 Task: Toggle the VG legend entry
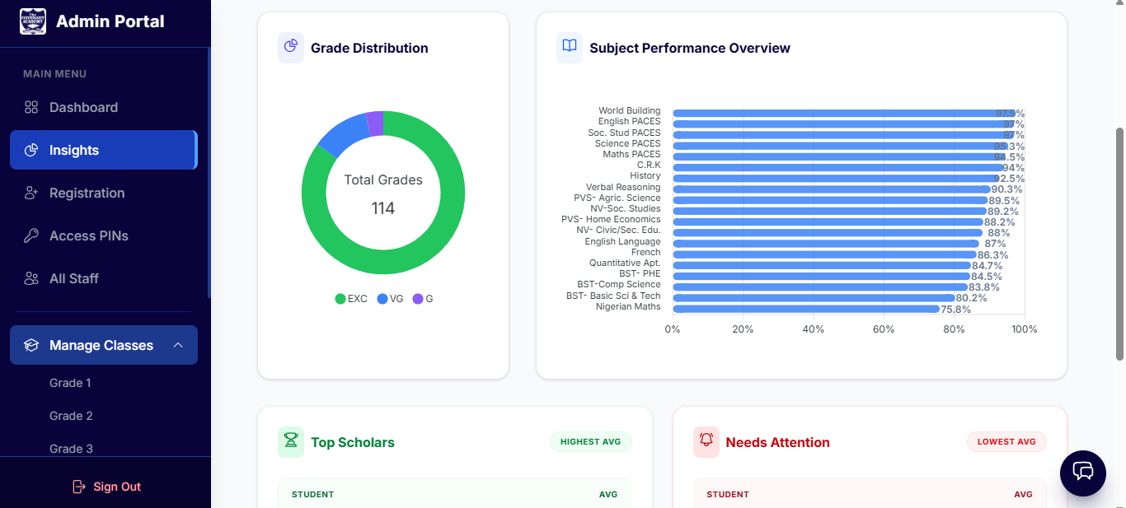point(388,298)
